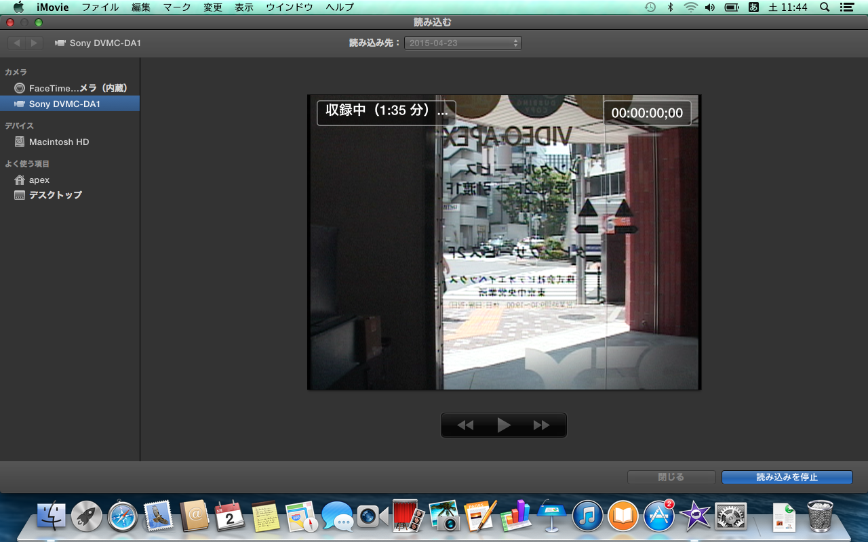Open iPhoto from the Dock

445,516
